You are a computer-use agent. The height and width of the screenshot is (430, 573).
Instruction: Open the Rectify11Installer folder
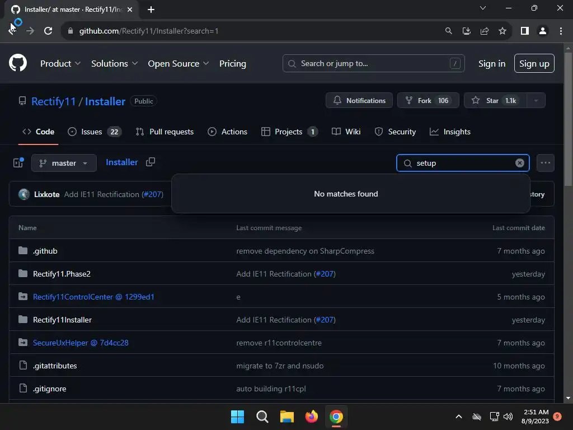tap(63, 320)
